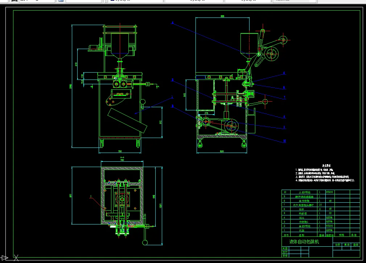Select the A—A section view label
Image resolution: width=366 pixels, height=263 pixels.
point(122,157)
